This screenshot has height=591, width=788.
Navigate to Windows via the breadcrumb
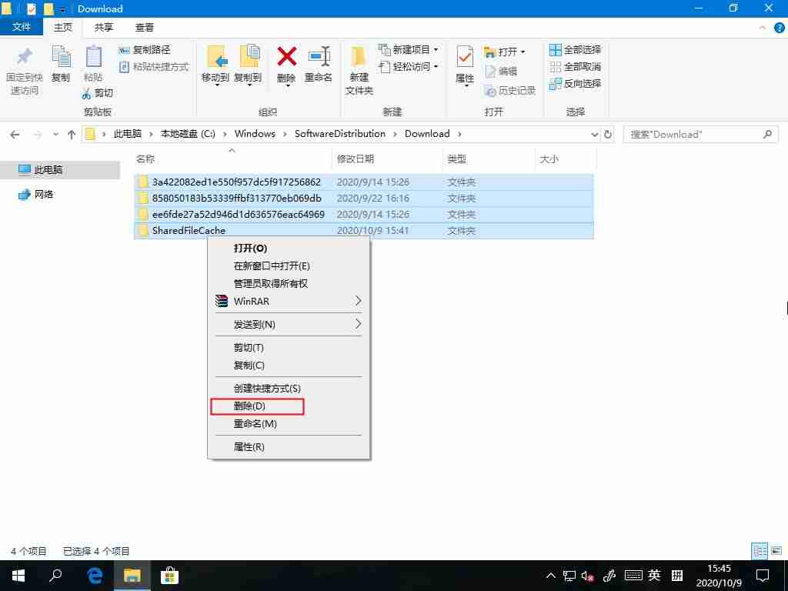255,133
